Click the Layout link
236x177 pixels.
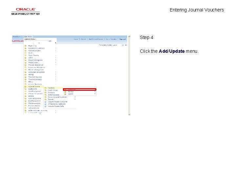click(115, 45)
